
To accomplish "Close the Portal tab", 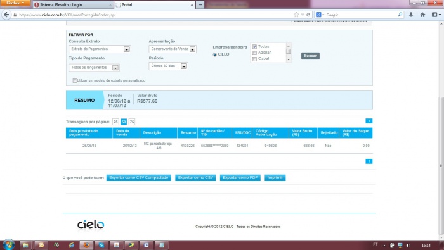I will tap(192, 5).
